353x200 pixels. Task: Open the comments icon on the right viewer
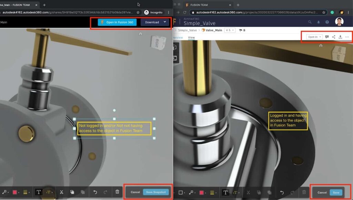pos(326,36)
